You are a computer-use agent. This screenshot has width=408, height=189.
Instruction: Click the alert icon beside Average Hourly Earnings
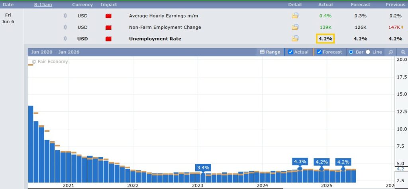click(65, 16)
